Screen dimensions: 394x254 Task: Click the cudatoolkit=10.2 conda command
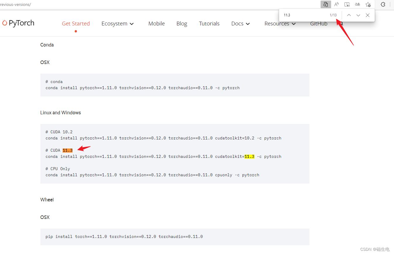164,138
